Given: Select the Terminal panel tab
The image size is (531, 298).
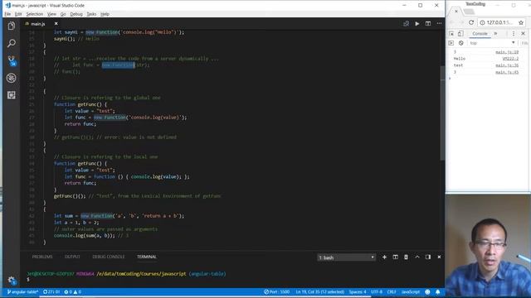Looking at the screenshot, I should click(147, 257).
